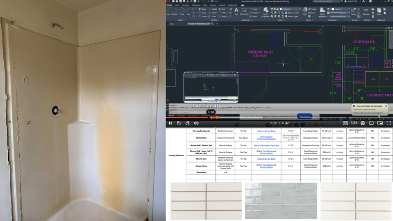Image resolution: width=393 pixels, height=221 pixels.
Task: Change the 1.2x playback speed
Action: [x=354, y=123]
